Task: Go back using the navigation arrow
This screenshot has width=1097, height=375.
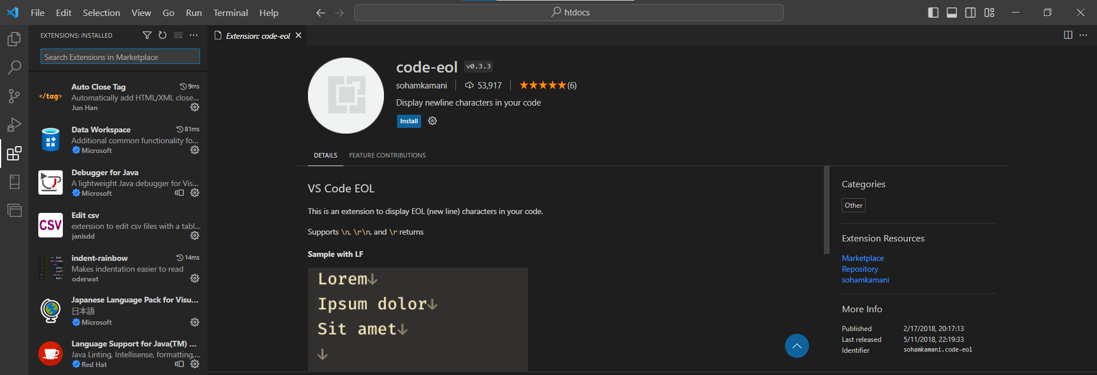Action: [321, 13]
